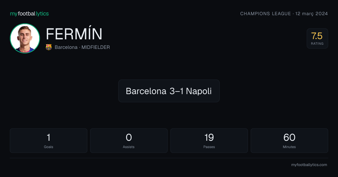Click the Barcelona team name under player

[66, 47]
